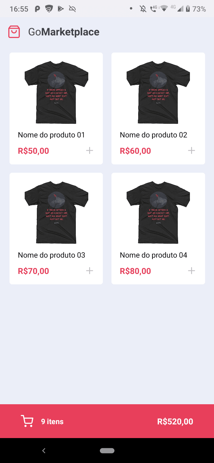
Task: Open product 01 t-shirt image
Action: click(56, 92)
